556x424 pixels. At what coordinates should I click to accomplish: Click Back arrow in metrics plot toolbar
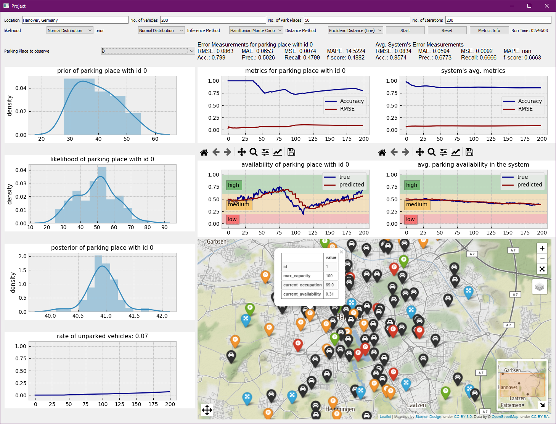click(216, 152)
